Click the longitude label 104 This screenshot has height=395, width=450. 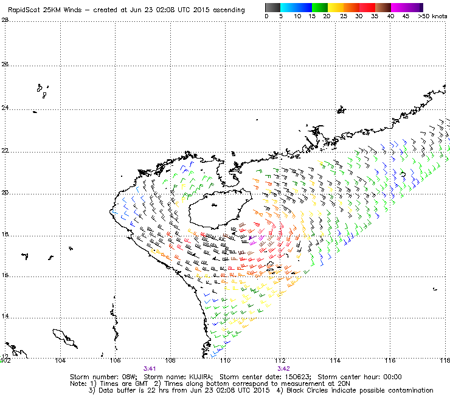coord(60,360)
